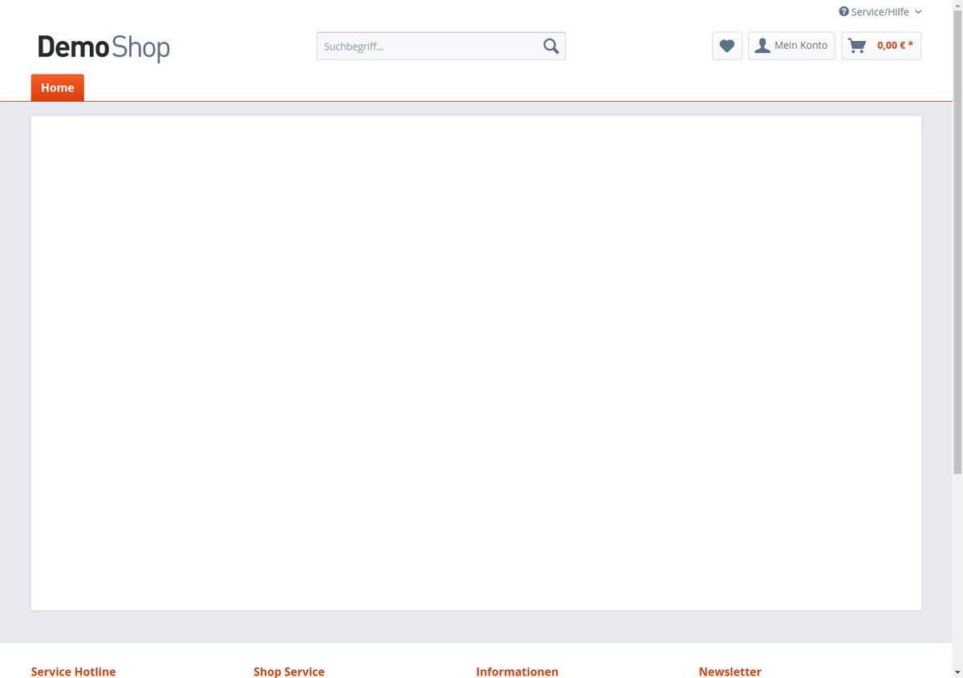Click the Informationen footer heading
The height and width of the screenshot is (678, 963).
point(517,672)
